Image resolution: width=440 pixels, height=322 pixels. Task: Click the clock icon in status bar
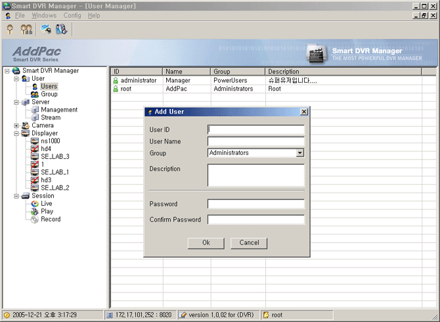pos(7,315)
